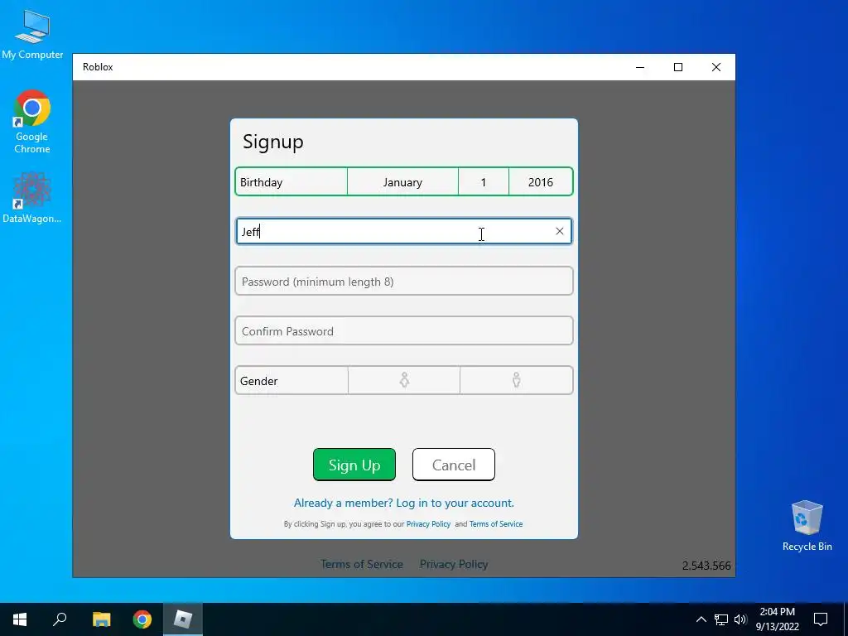The image size is (848, 636).
Task: Open the Privacy Policy link below the dialog
Action: 454,564
